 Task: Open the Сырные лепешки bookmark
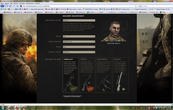tap(140, 9)
